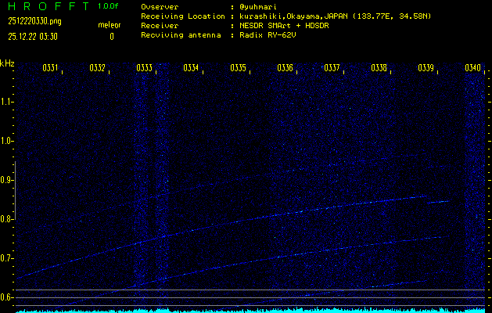Click the 1.00f version label
The height and width of the screenshot is (313, 492).
coord(109,6)
